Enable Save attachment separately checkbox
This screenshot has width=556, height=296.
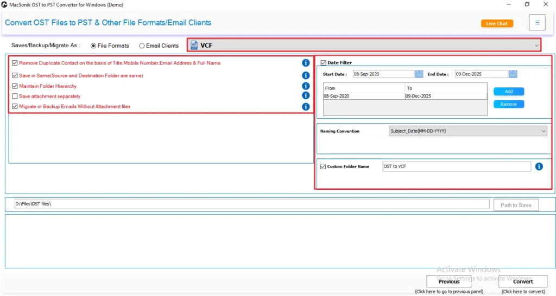click(15, 96)
